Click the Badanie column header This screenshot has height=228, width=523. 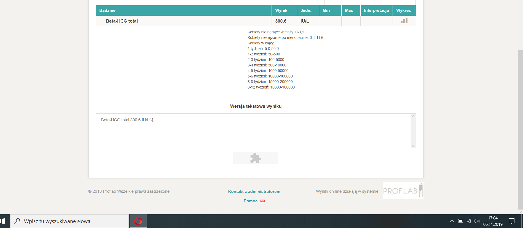click(x=107, y=10)
